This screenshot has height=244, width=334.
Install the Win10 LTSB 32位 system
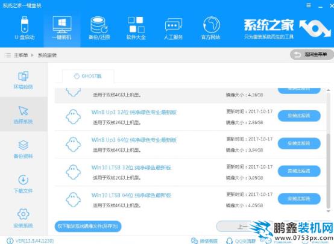[x=299, y=171]
